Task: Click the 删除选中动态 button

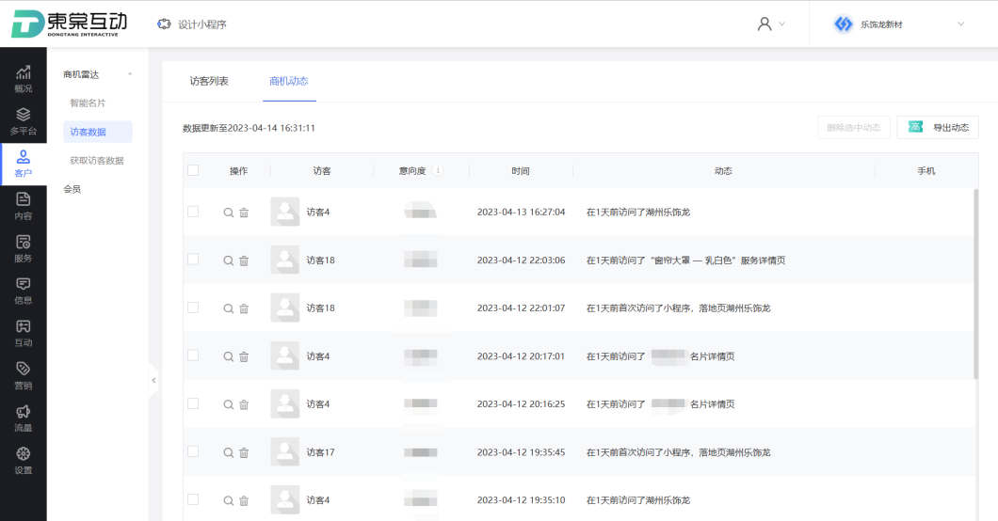Action: point(854,127)
